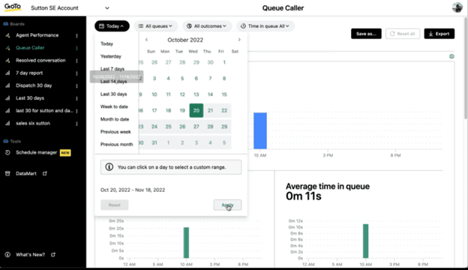Open the Resolved conversation board

click(40, 60)
